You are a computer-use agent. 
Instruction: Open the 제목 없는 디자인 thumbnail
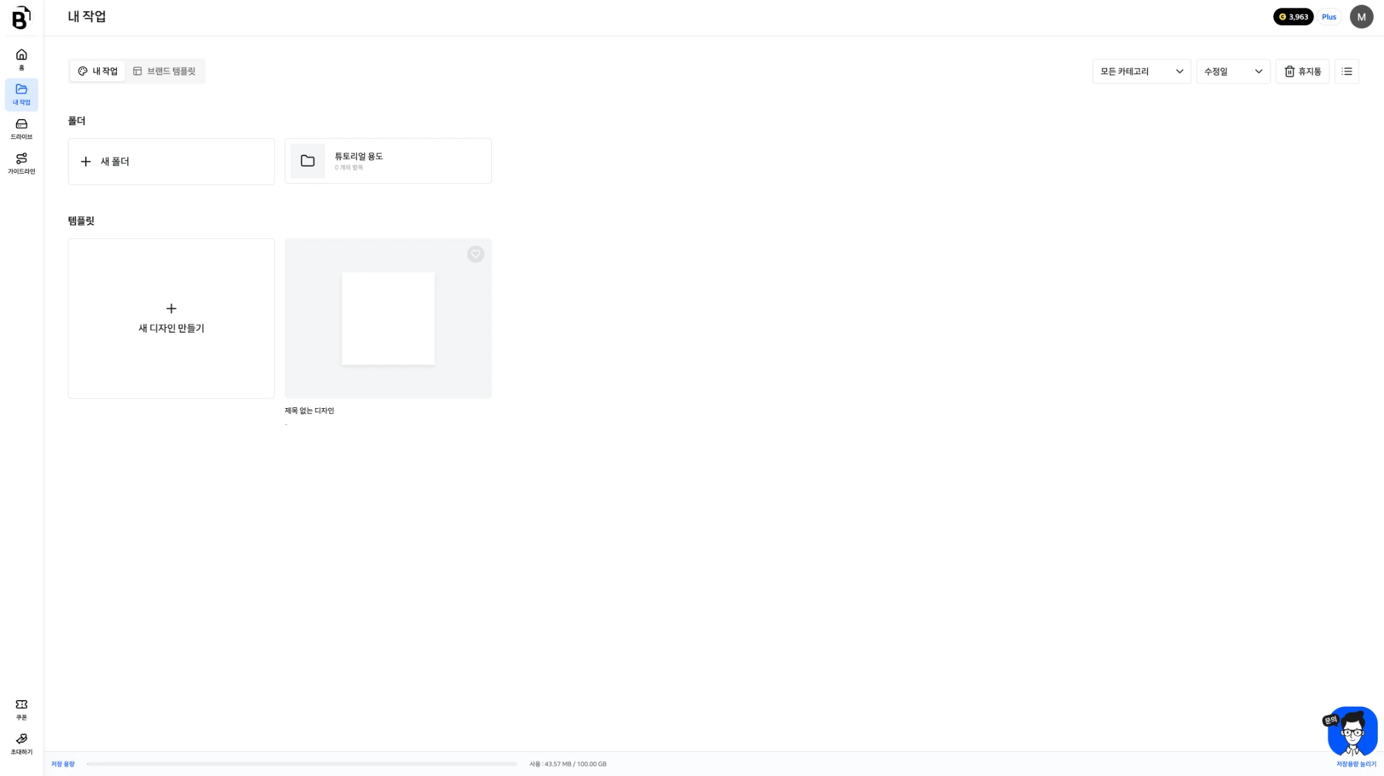pyautogui.click(x=388, y=318)
